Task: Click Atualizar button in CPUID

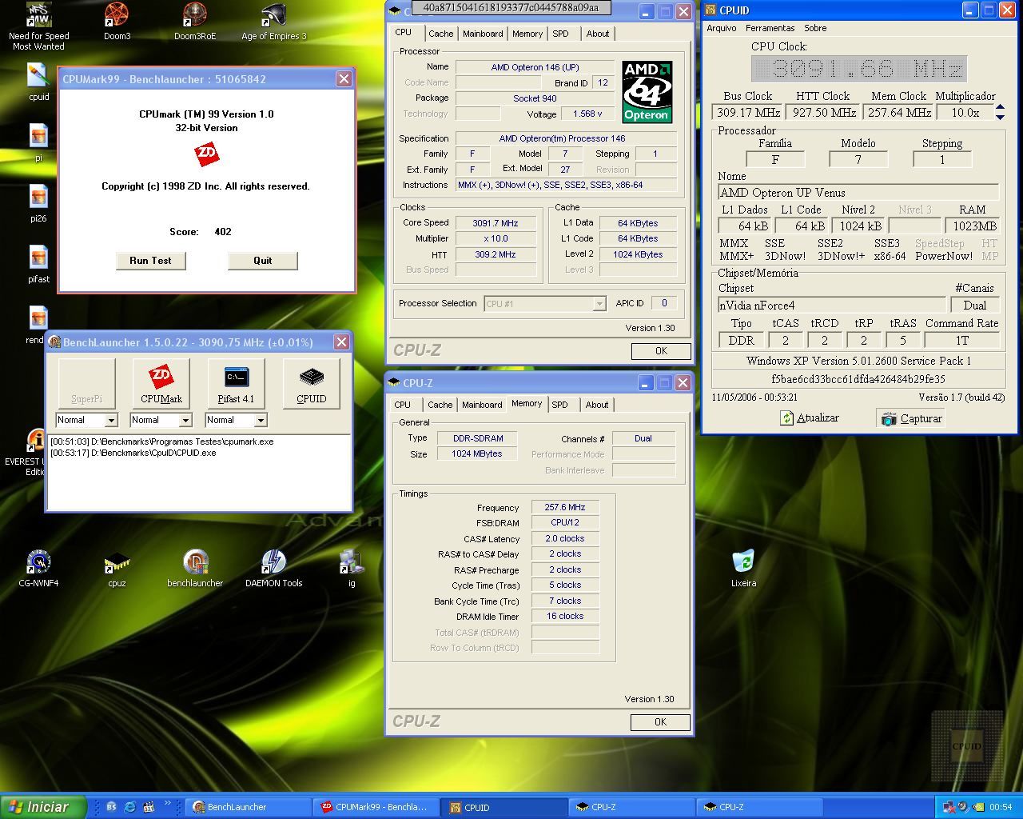Action: pos(810,418)
